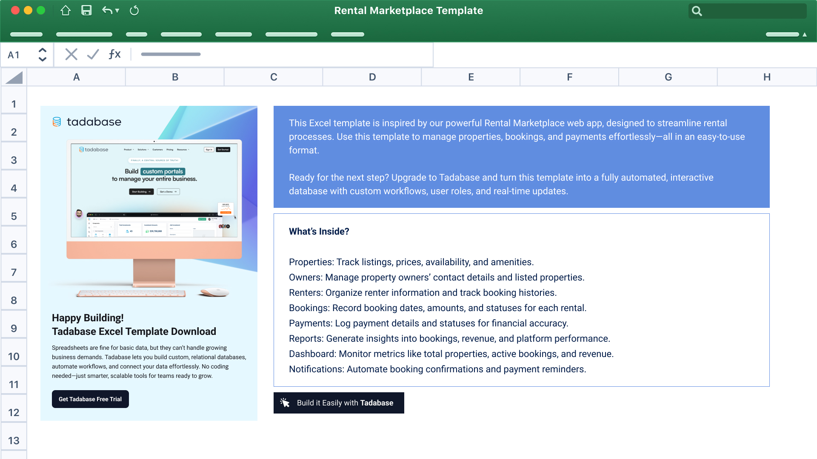The height and width of the screenshot is (459, 817).
Task: Click the 'Bookings: Record booking dates' line
Action: 437,308
